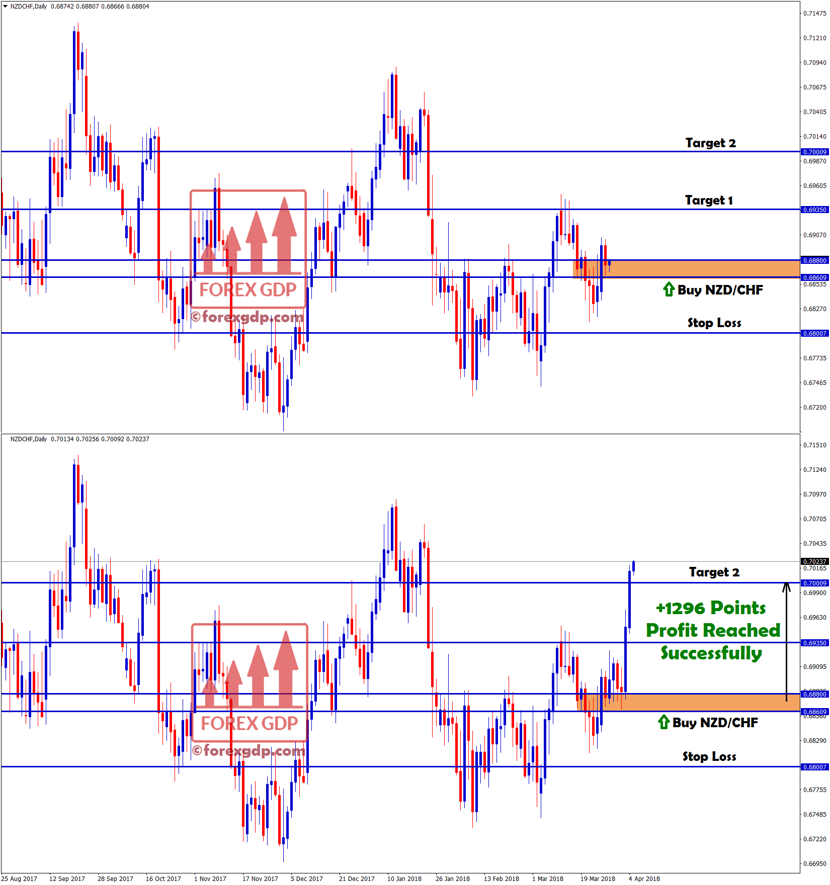
Task: Select the lower chart's Stop Loss label
Action: tap(709, 757)
